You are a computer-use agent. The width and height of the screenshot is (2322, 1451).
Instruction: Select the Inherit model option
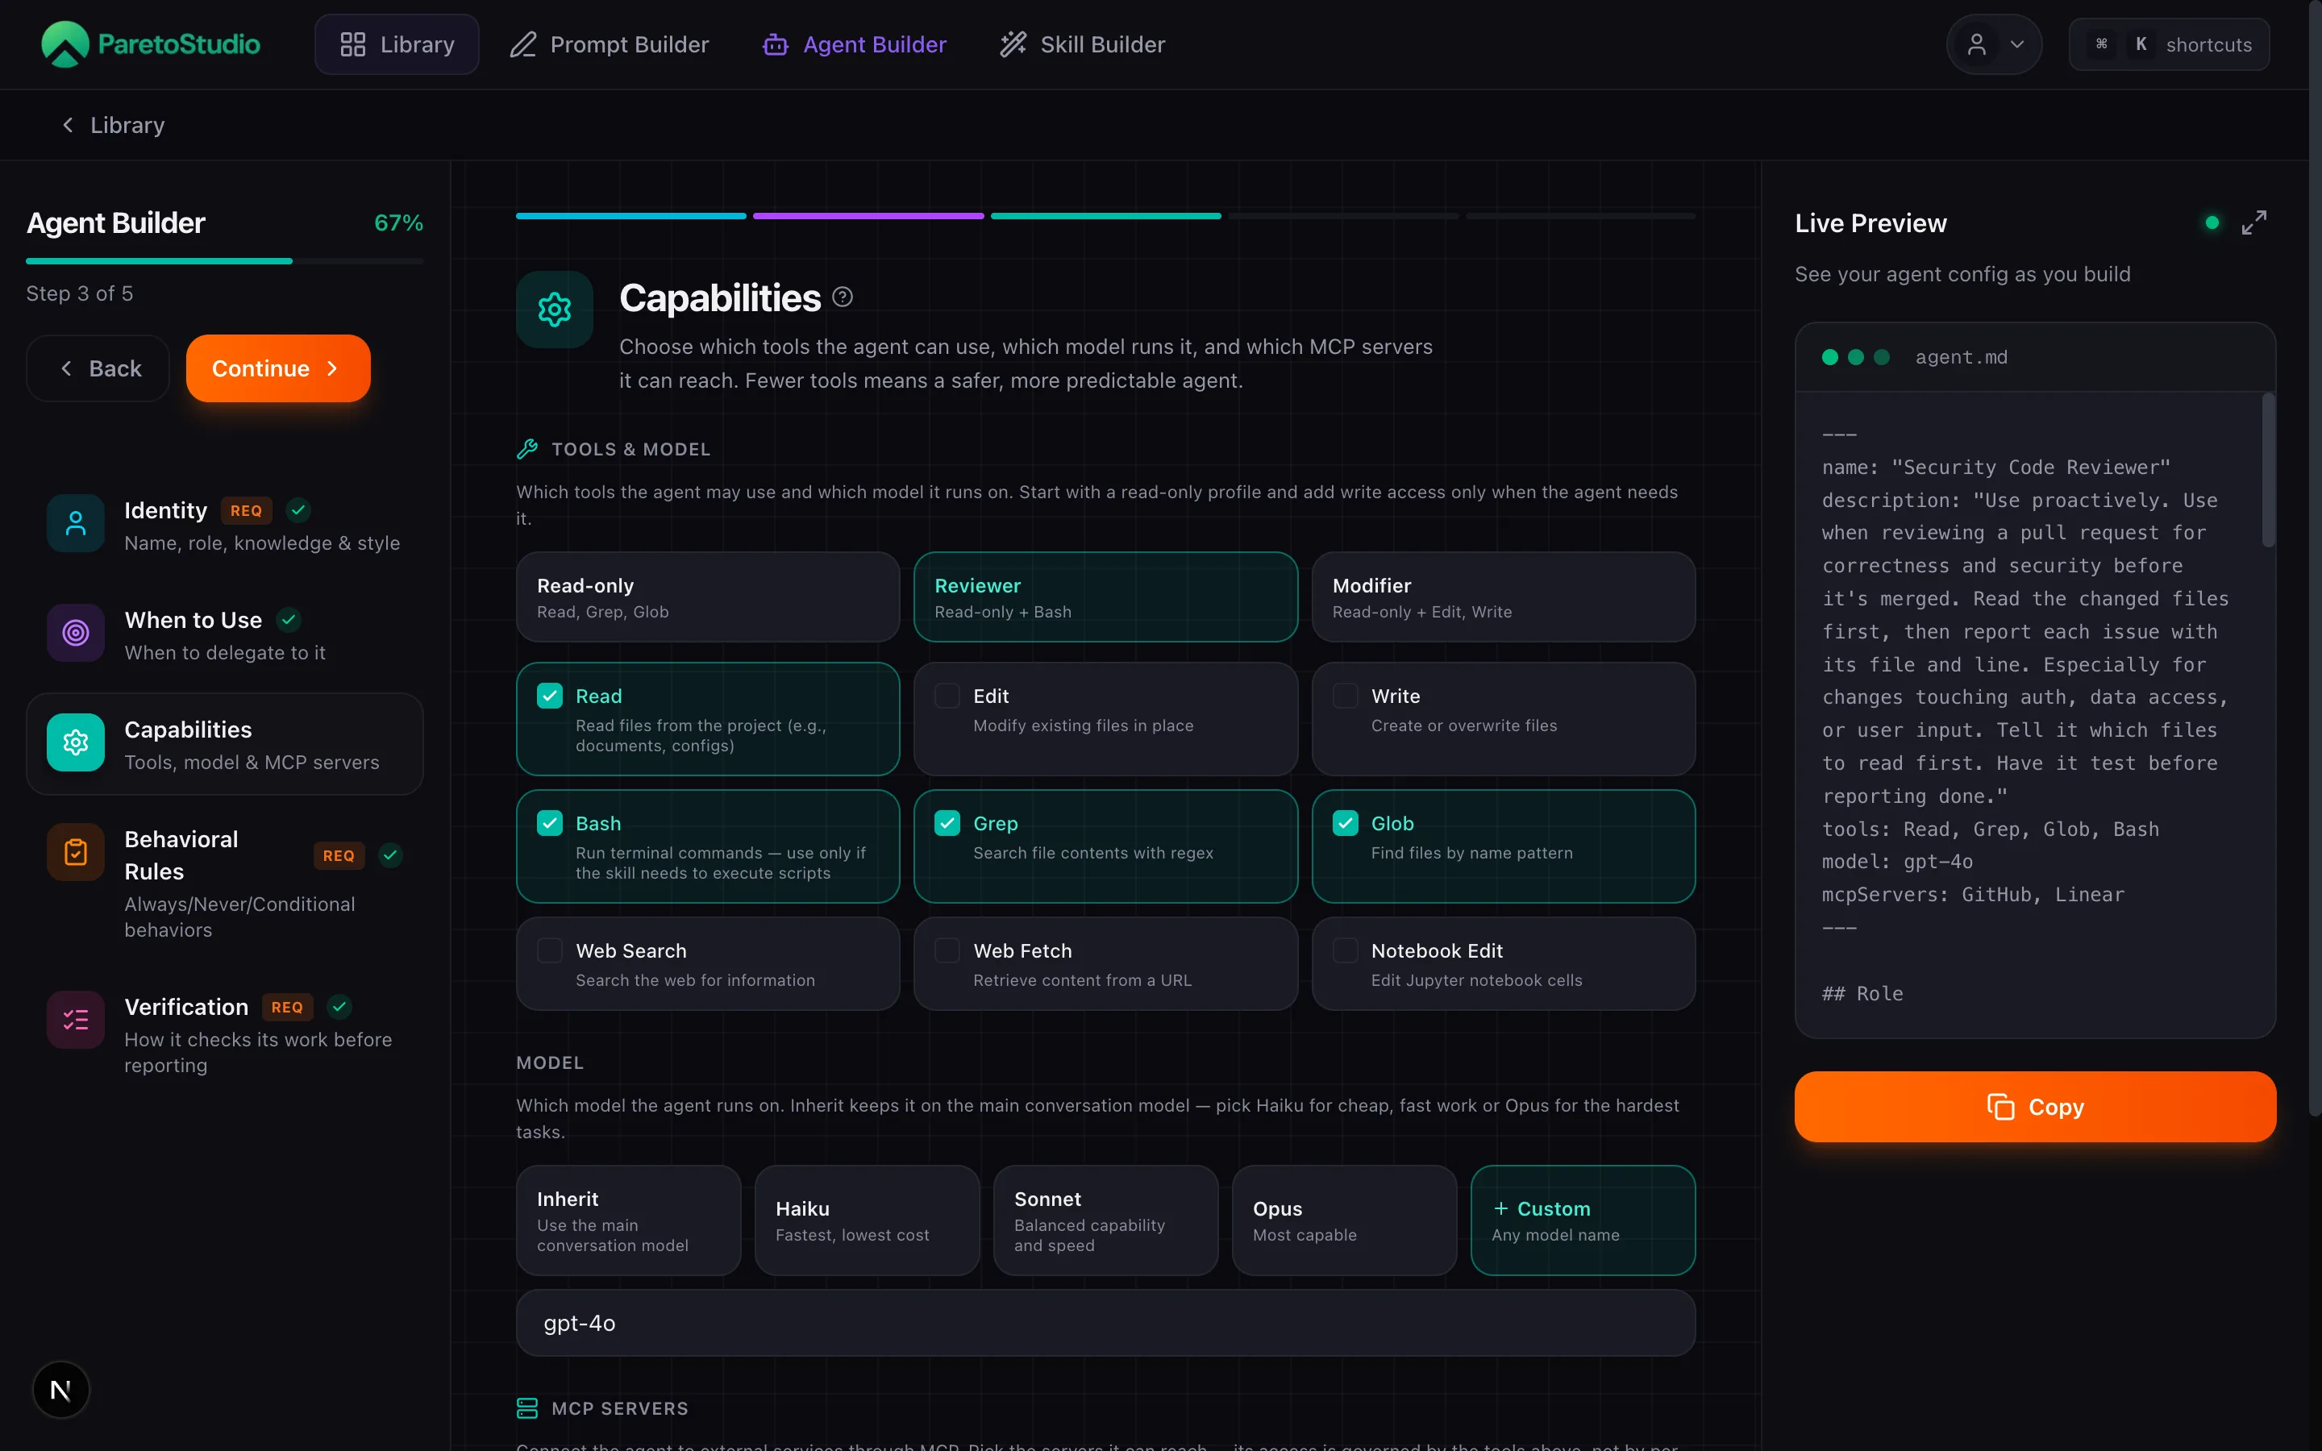coord(629,1220)
